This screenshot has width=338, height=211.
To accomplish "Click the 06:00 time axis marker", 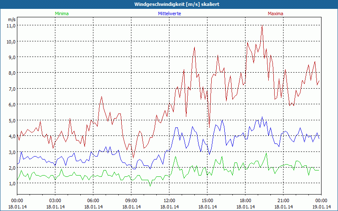I will tap(93, 200).
